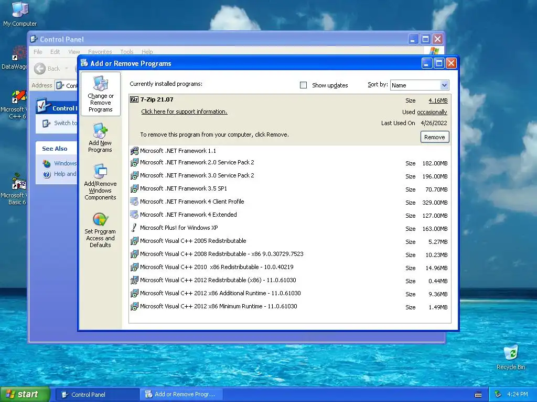The height and width of the screenshot is (402, 537).
Task: Select Visual C++ 2008 Redistributable 9.0.30729.7523
Action: pyautogui.click(x=289, y=254)
